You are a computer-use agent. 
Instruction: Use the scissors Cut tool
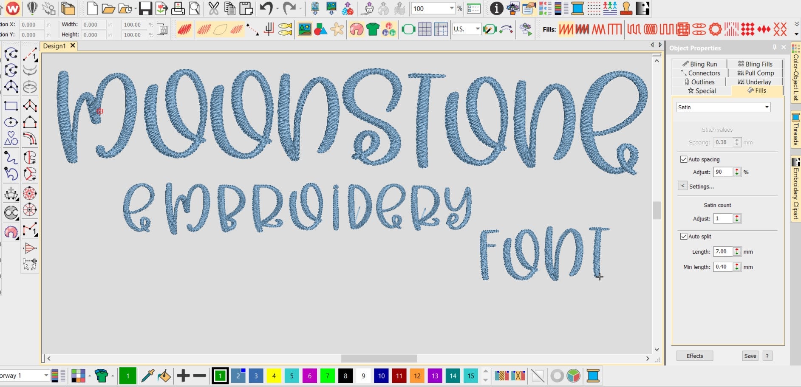(x=215, y=8)
